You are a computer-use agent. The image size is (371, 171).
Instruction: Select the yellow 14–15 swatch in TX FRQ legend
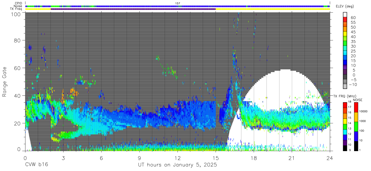345,121
